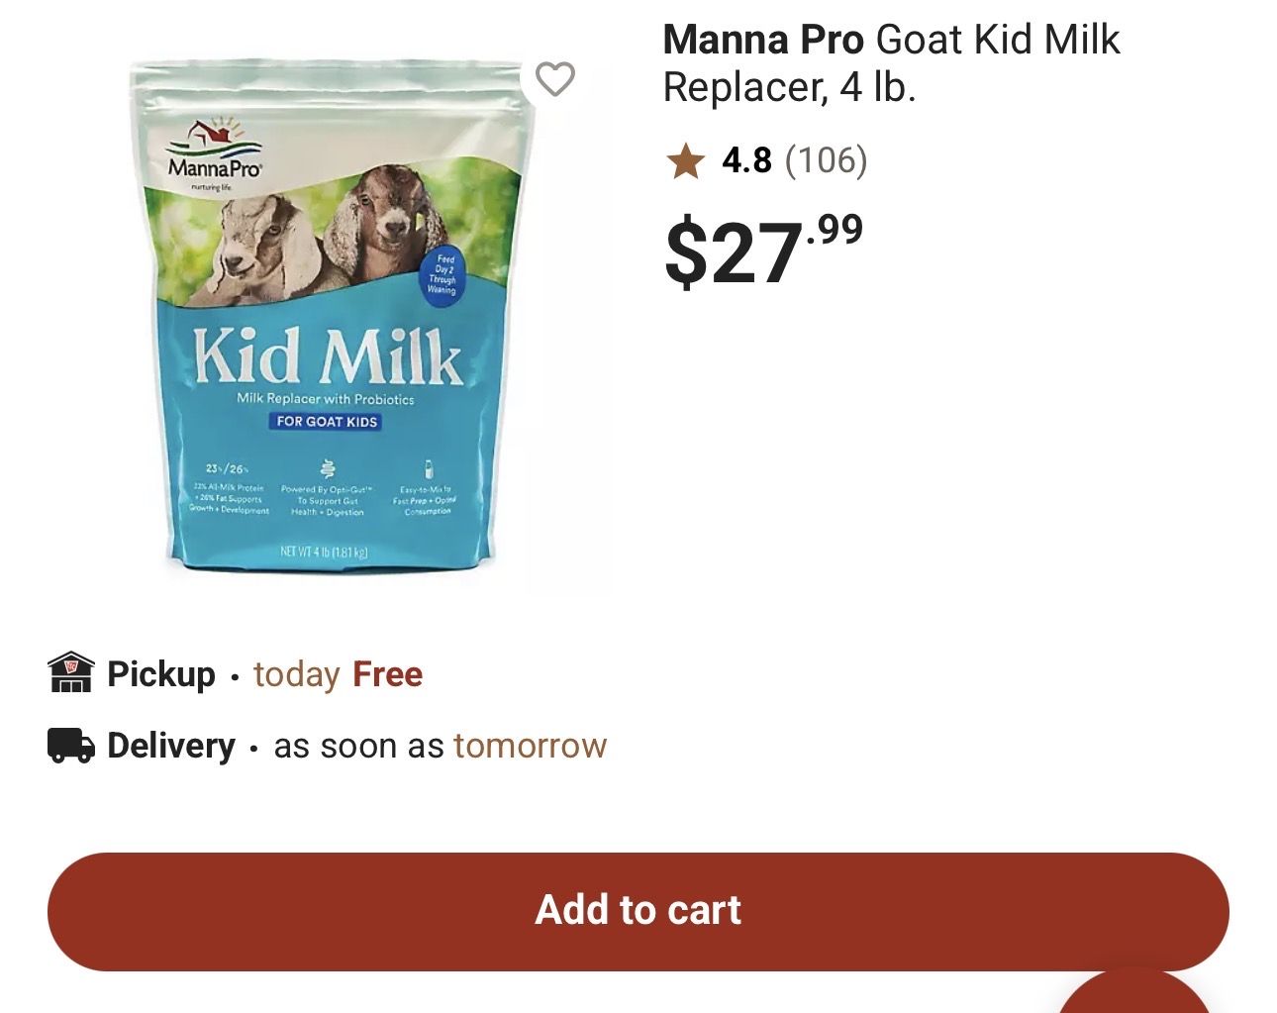The width and height of the screenshot is (1277, 1013).
Task: Select the Delivery option label
Action: click(x=171, y=746)
